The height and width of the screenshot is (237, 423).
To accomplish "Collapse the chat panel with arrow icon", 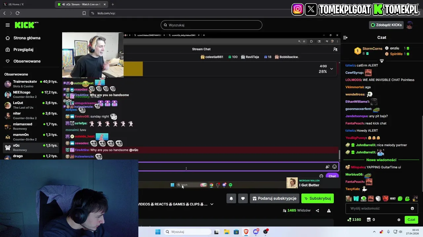I will pos(345,38).
